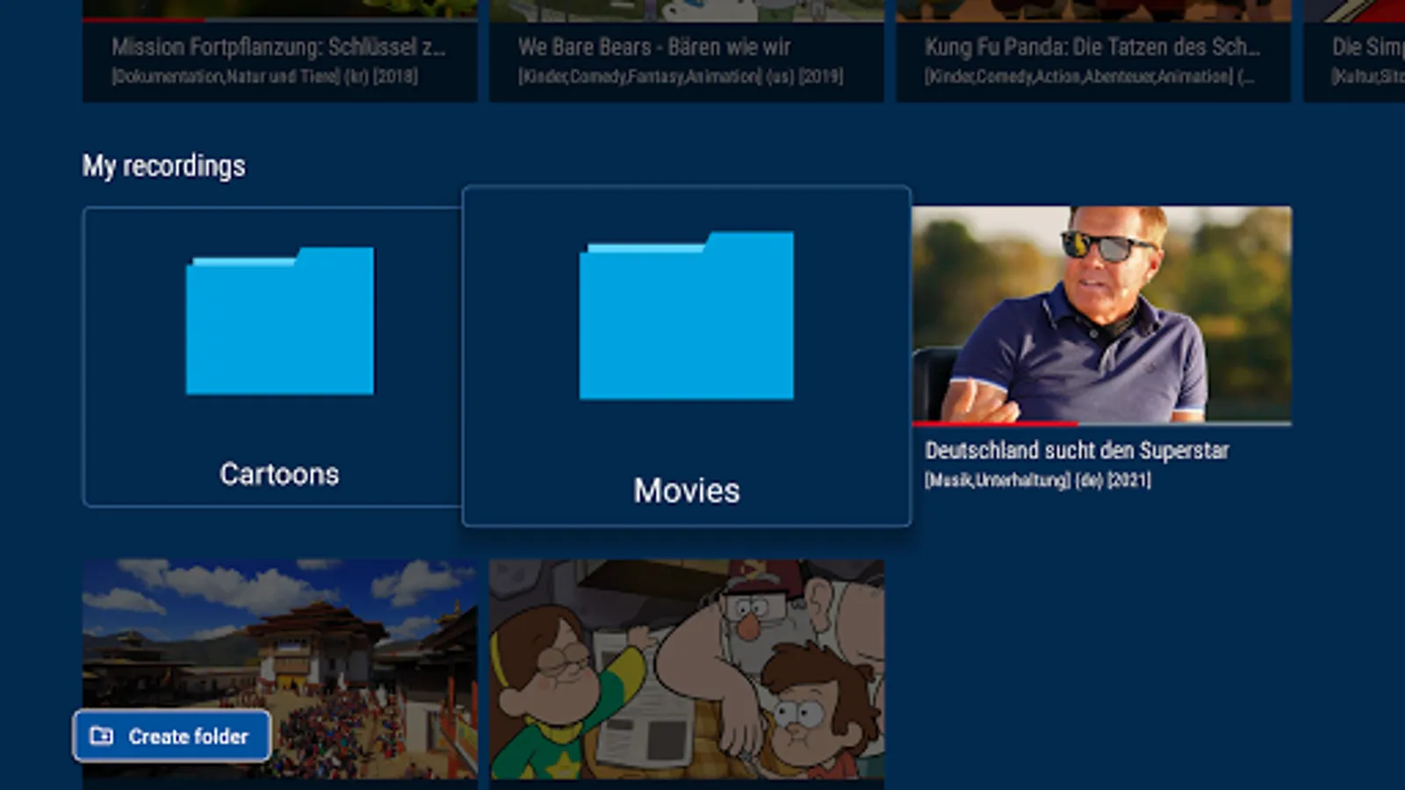The height and width of the screenshot is (790, 1405).
Task: Click the Create folder button
Action: (172, 736)
